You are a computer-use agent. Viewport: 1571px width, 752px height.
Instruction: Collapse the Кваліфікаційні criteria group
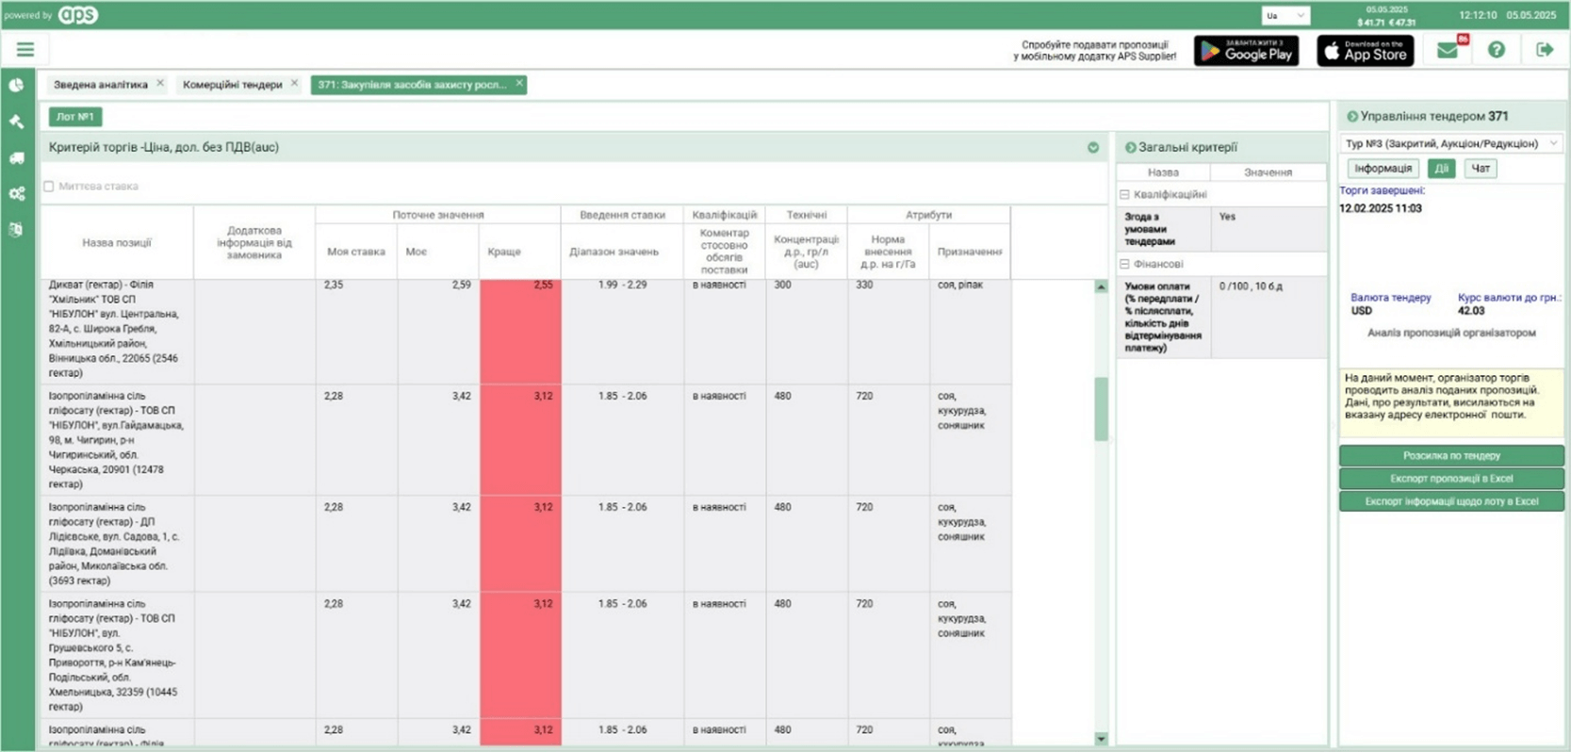[x=1124, y=195]
